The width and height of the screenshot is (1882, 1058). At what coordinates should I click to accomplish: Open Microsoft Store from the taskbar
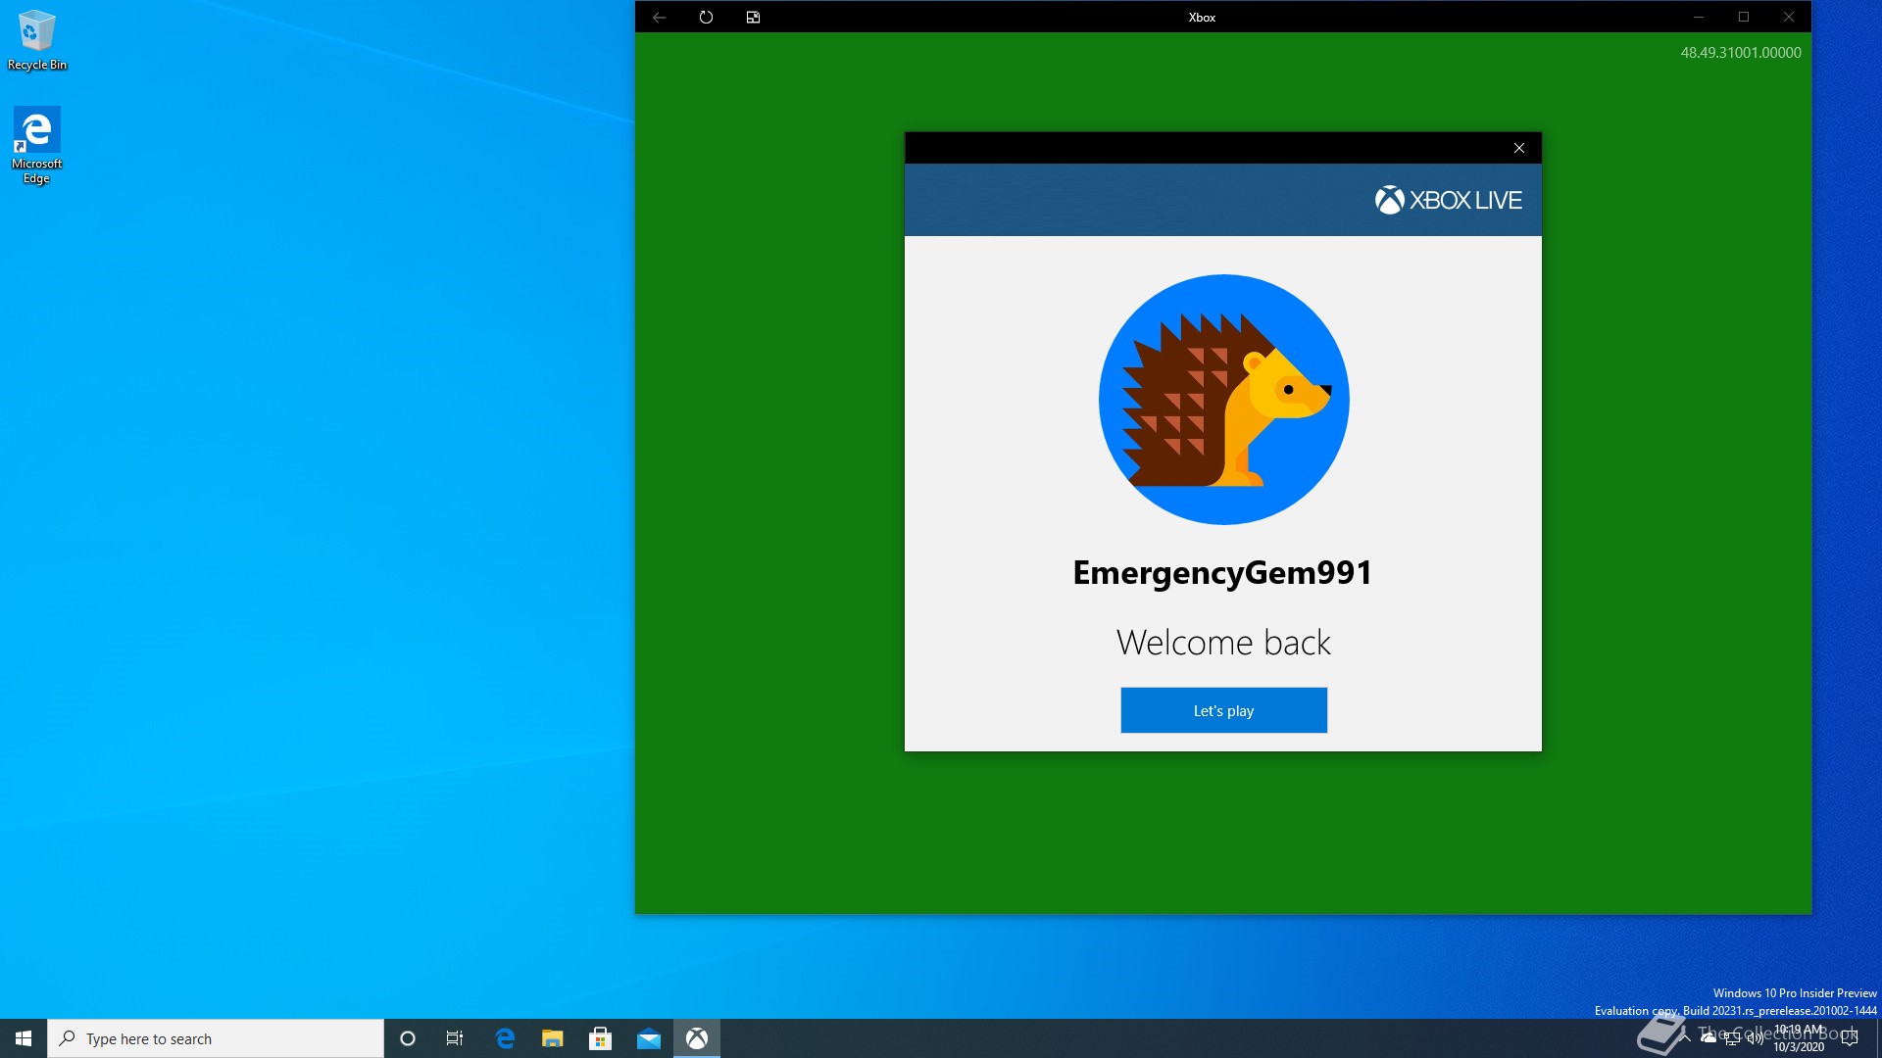point(601,1038)
